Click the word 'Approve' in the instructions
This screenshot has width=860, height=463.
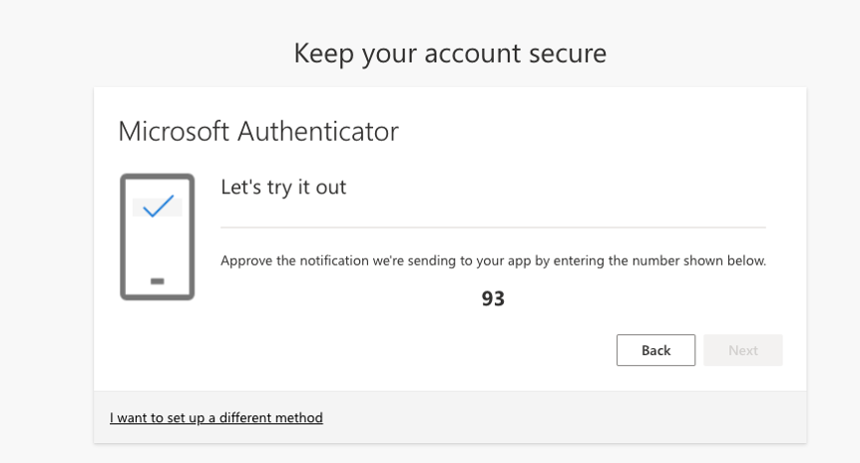[246, 260]
